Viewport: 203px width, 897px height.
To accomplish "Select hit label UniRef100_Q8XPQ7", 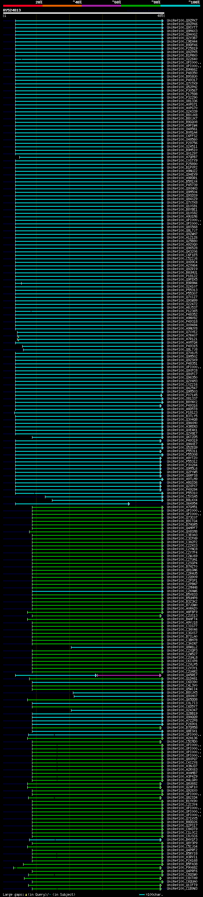I will (x=182, y=759).
